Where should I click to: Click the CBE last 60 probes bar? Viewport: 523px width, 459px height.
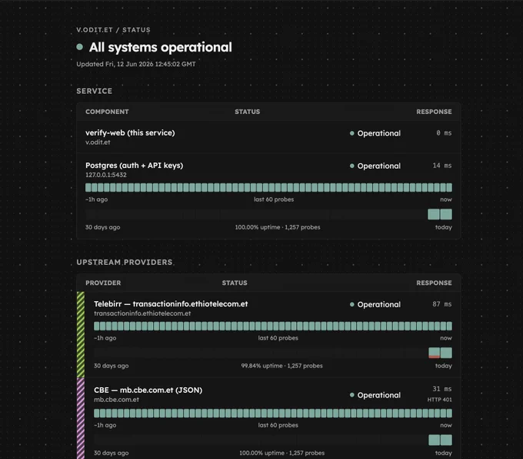273,414
